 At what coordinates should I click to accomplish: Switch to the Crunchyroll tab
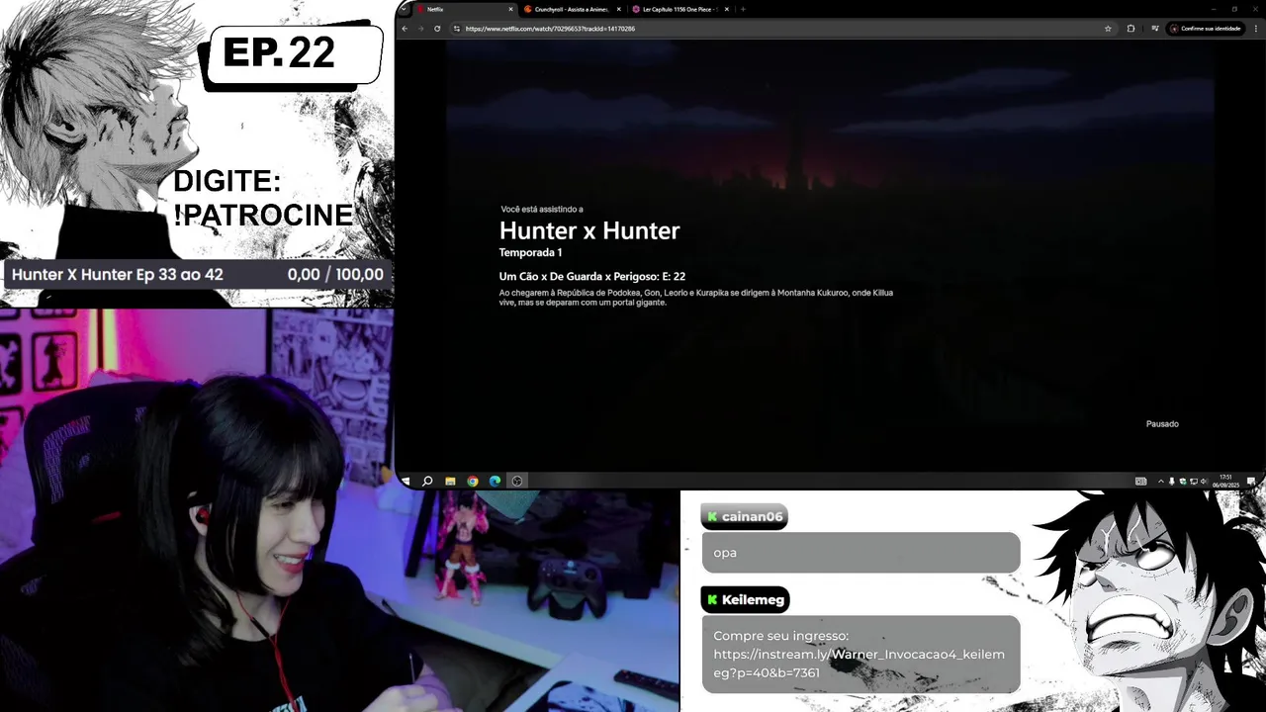(573, 9)
